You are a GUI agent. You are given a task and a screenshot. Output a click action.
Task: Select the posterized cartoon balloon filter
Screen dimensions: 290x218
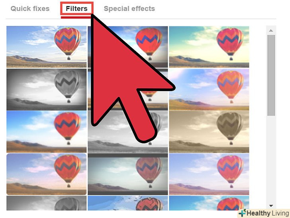click(128, 203)
